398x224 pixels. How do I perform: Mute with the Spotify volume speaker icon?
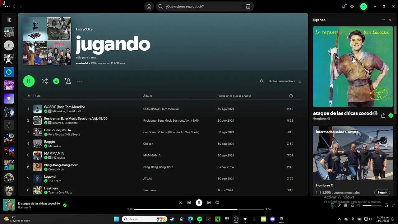(359, 205)
